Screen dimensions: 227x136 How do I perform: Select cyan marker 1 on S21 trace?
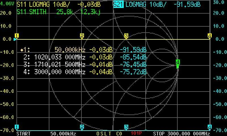17,127
